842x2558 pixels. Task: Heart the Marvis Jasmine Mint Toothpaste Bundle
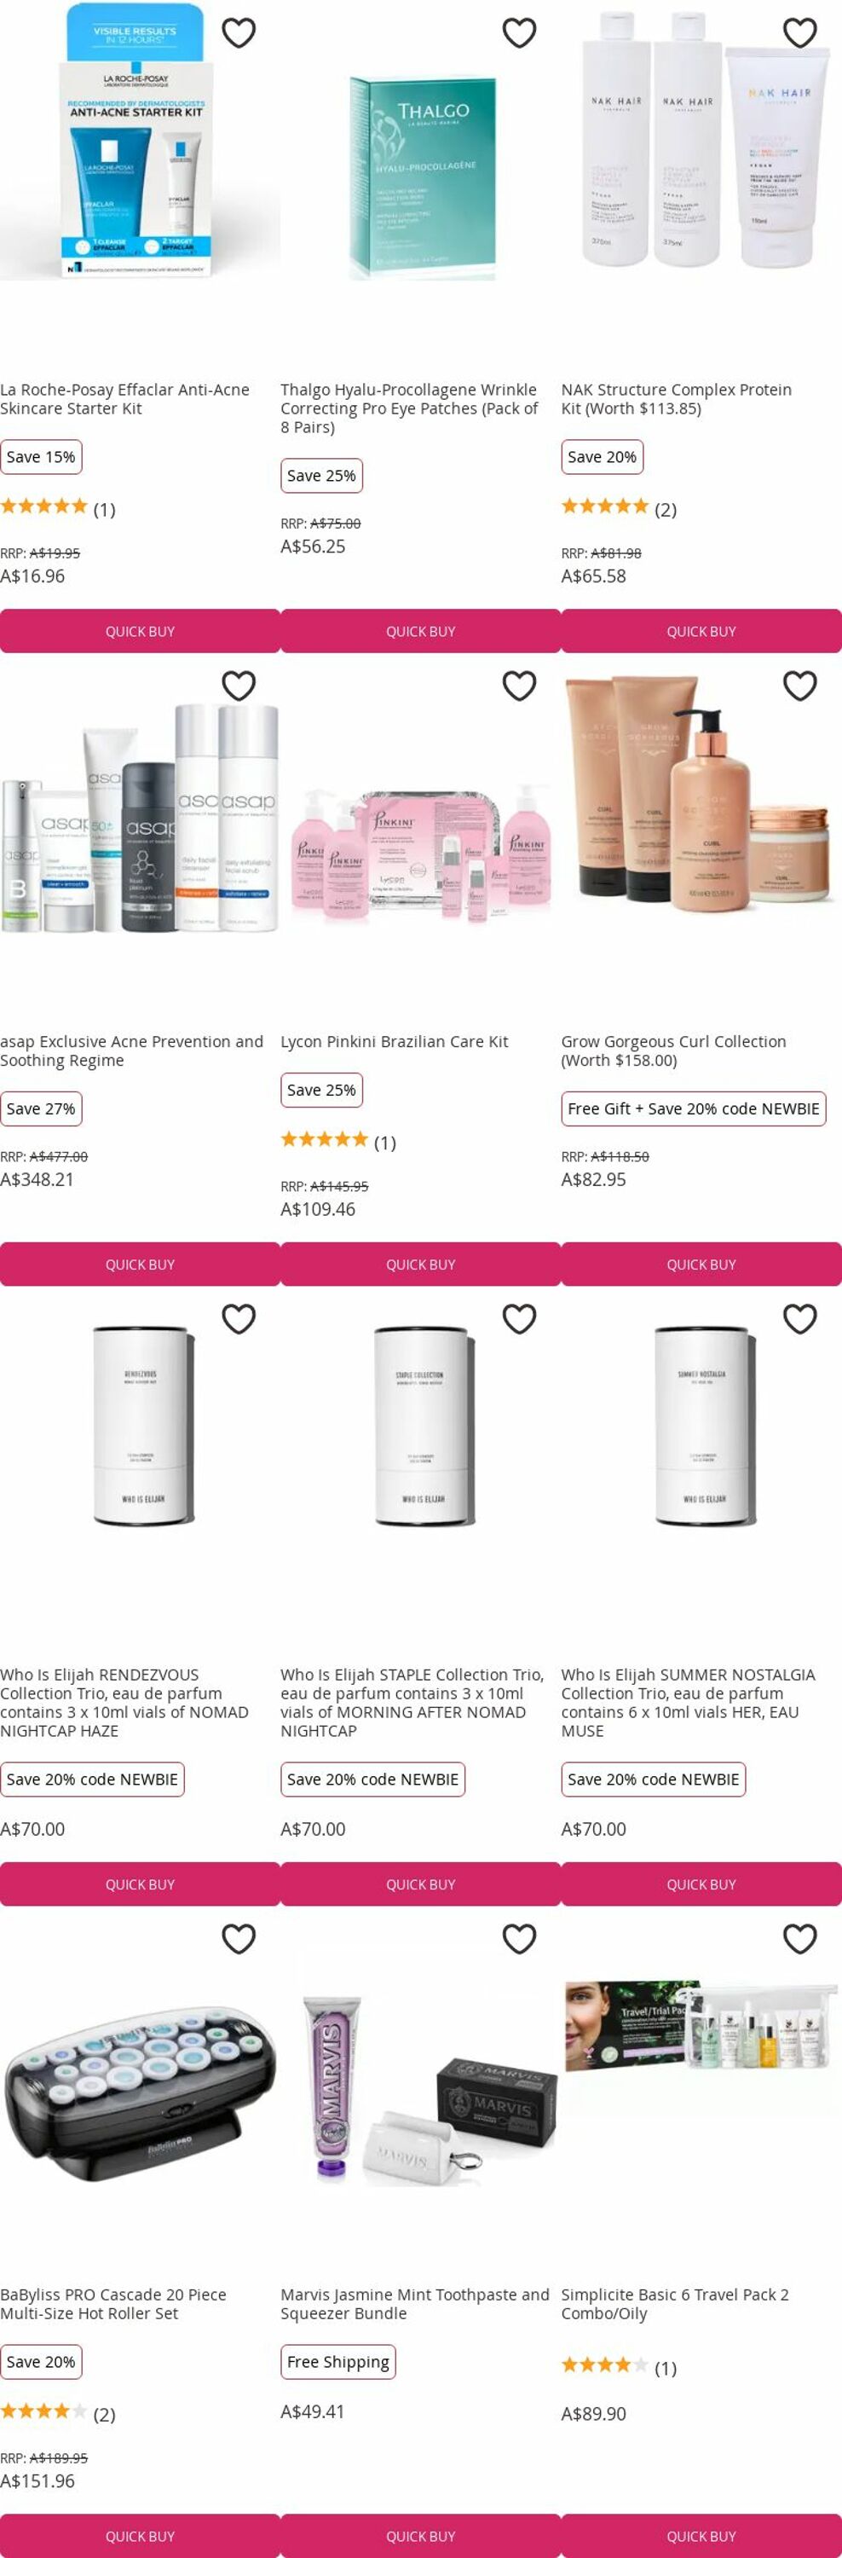[x=519, y=1938]
